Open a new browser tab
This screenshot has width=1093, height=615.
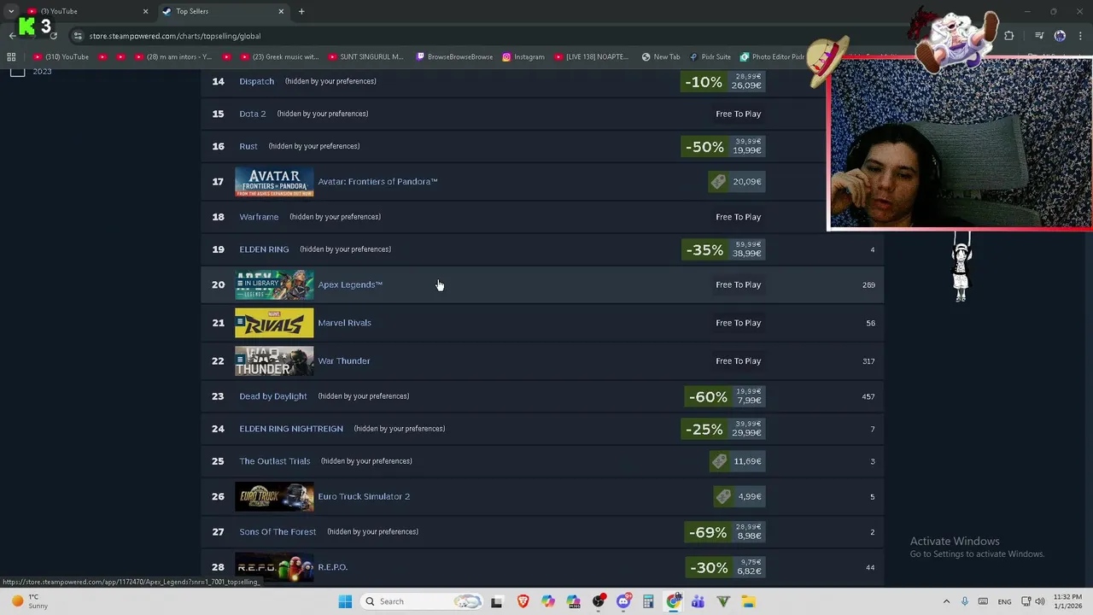tap(301, 11)
